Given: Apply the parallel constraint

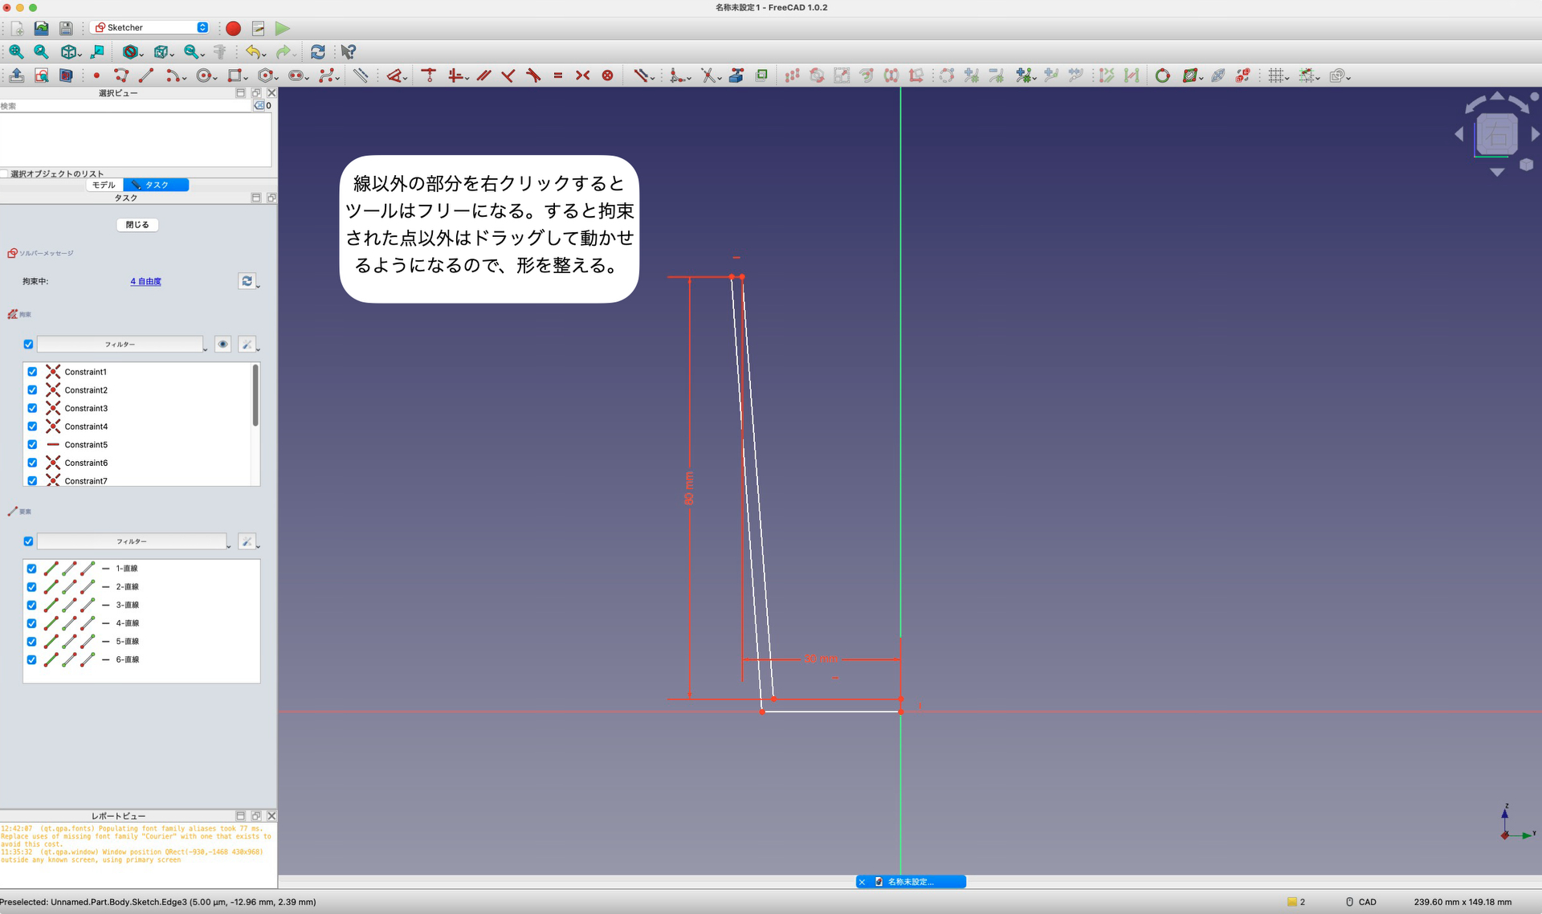Looking at the screenshot, I should [483, 75].
